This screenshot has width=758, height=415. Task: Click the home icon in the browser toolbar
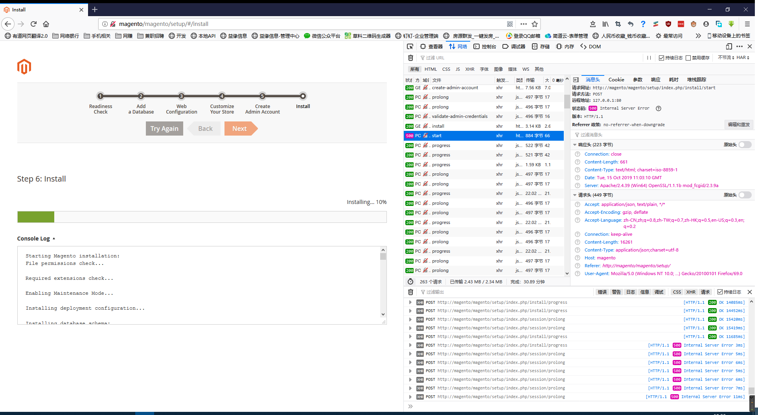[x=46, y=24]
